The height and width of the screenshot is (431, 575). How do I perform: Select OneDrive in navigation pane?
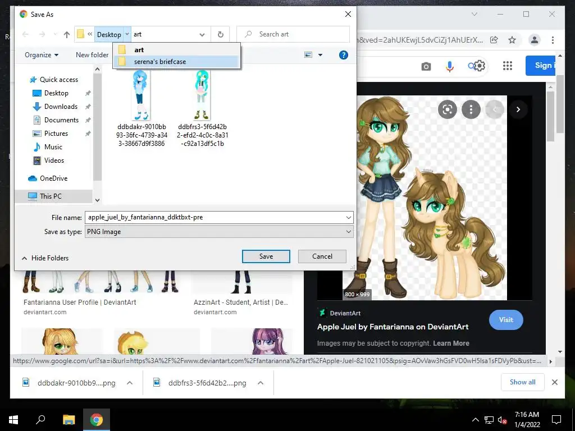[53, 178]
